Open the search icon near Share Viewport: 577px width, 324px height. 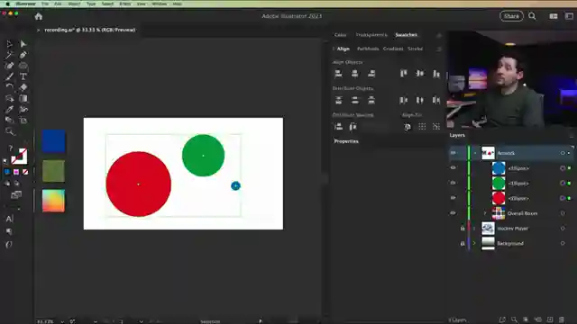[x=532, y=16]
